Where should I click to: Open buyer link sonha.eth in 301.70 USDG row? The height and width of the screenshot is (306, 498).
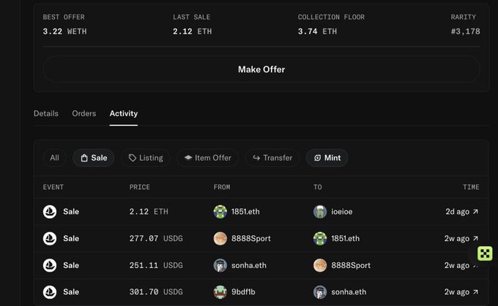tap(349, 292)
